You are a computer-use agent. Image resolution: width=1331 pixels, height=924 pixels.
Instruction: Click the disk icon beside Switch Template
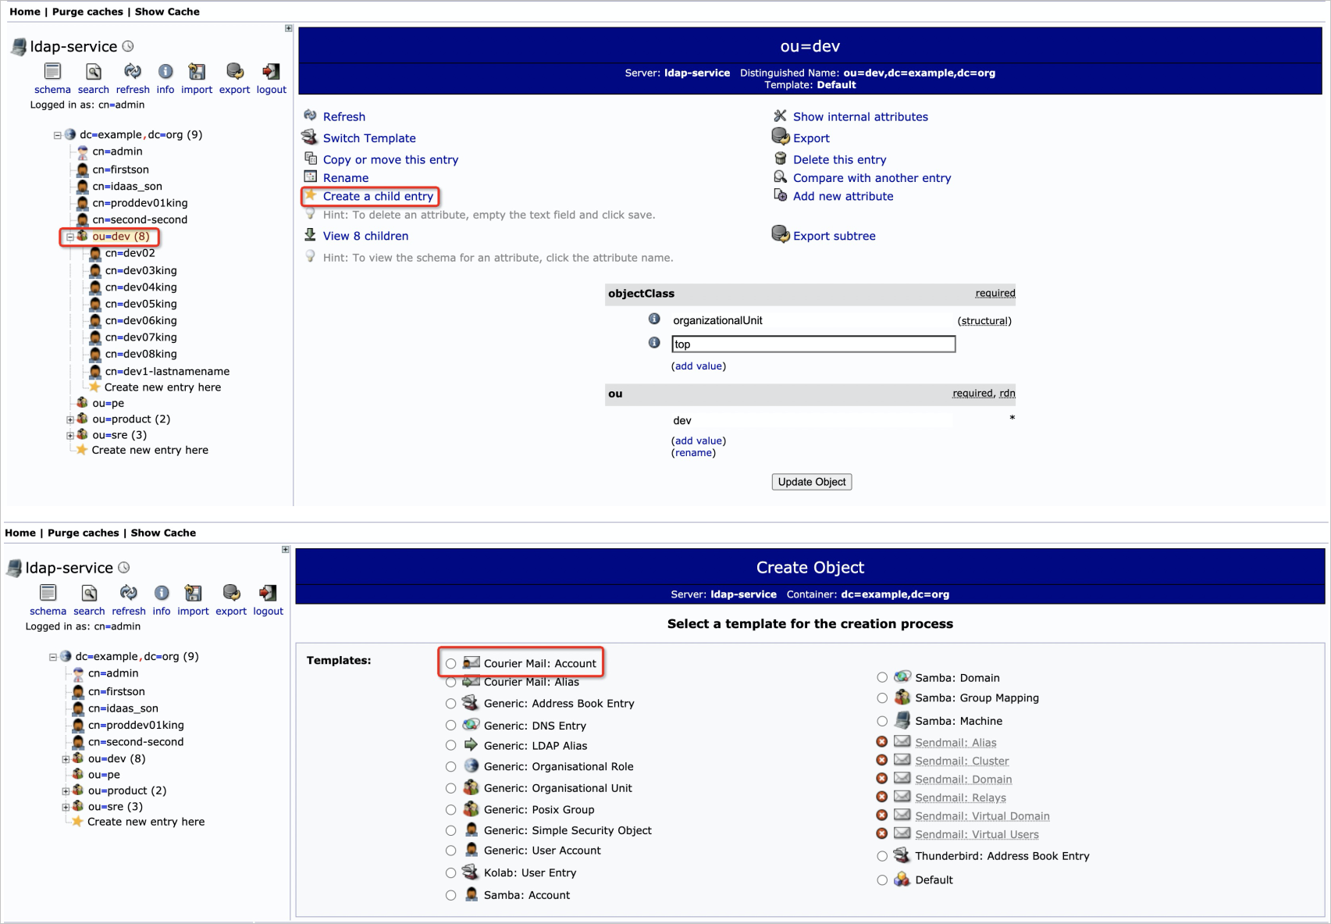(310, 137)
